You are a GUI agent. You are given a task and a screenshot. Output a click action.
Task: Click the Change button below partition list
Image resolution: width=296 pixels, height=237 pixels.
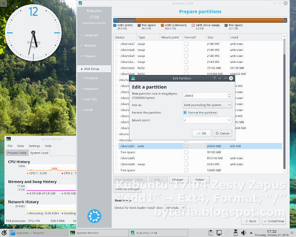(179, 180)
